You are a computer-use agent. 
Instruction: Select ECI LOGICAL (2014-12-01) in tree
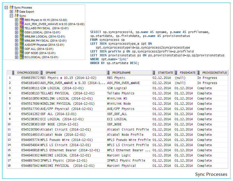tap(41, 57)
